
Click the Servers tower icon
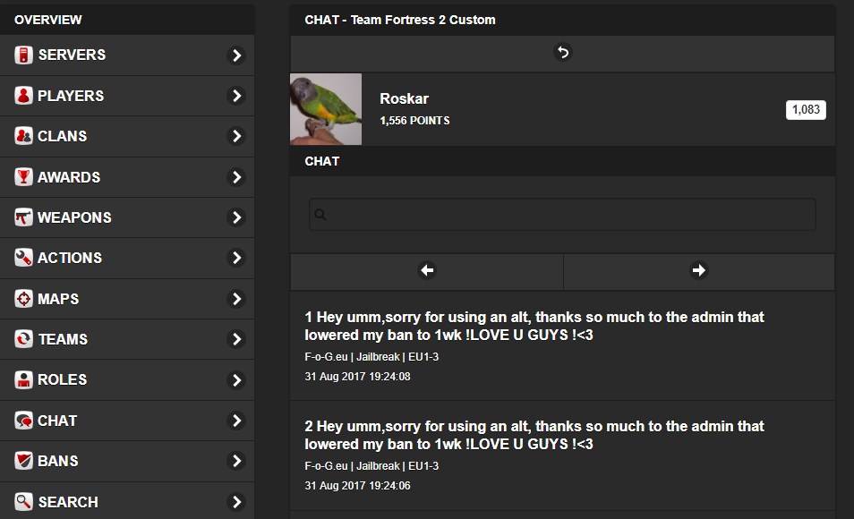pyautogui.click(x=23, y=55)
